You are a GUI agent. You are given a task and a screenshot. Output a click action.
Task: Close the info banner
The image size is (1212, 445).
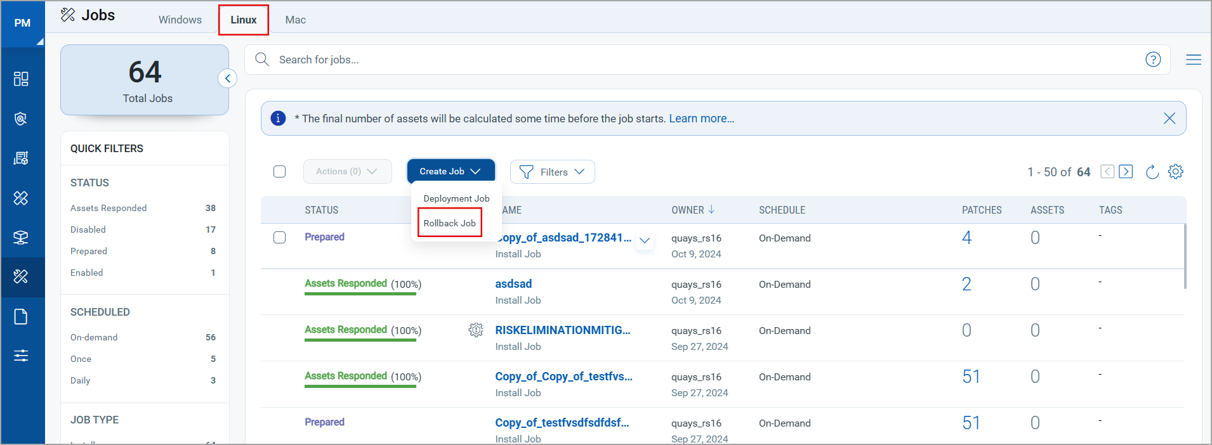click(x=1169, y=119)
